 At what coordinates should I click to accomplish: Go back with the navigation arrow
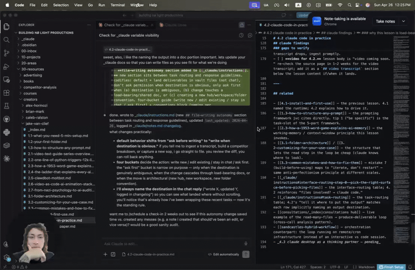click(124, 15)
